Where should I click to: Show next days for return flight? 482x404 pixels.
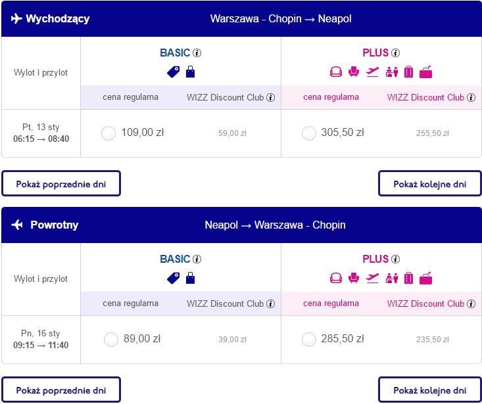tap(430, 390)
